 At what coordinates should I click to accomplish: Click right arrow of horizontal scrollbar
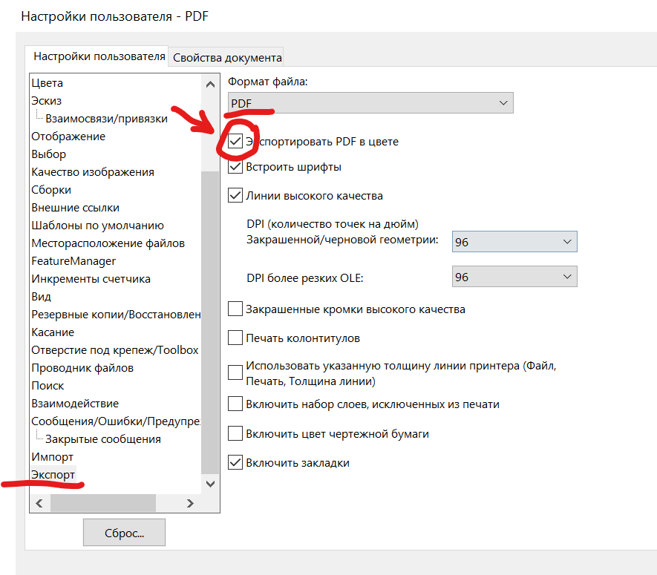tap(190, 503)
